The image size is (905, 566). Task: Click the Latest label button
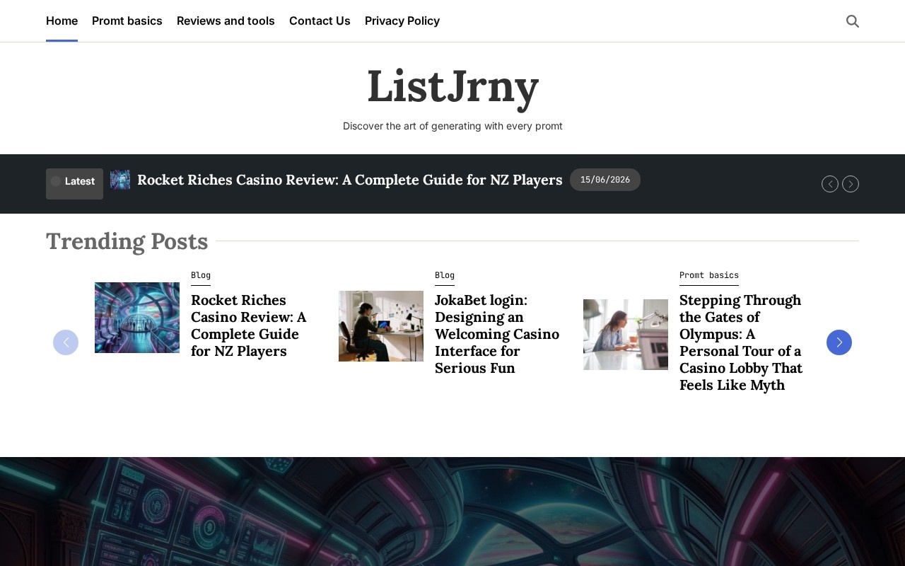coord(74,184)
